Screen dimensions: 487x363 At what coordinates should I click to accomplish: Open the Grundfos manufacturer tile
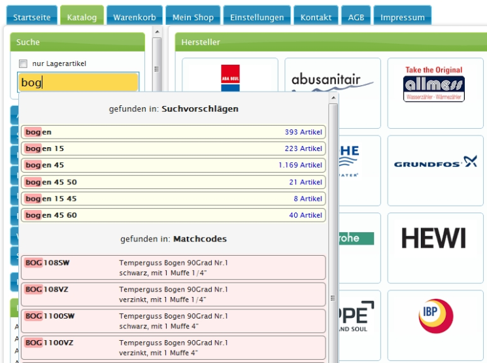click(x=435, y=162)
